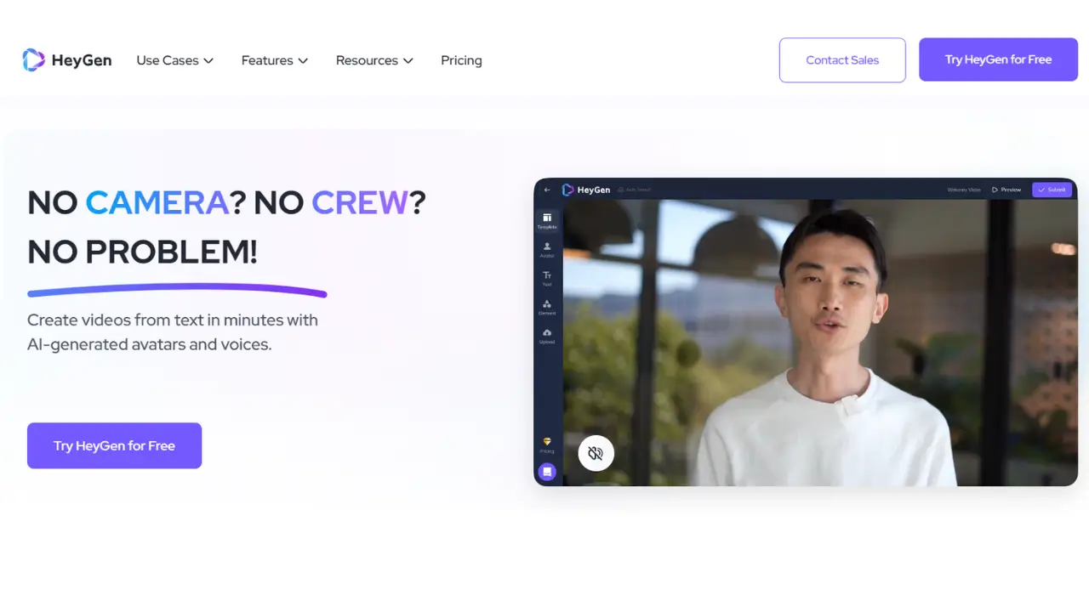The height and width of the screenshot is (612, 1089).
Task: Unmute the demo video with the sound icon
Action: (x=596, y=453)
